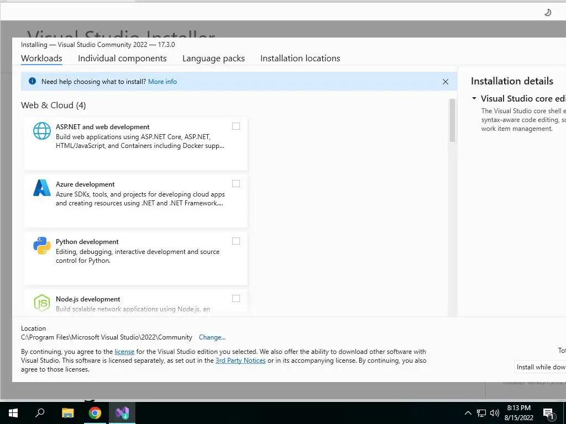Open the license link
This screenshot has width=566, height=424.
(x=124, y=352)
